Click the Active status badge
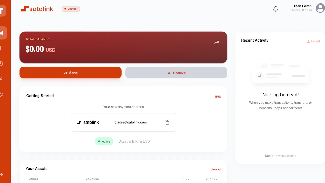 tap(104, 141)
